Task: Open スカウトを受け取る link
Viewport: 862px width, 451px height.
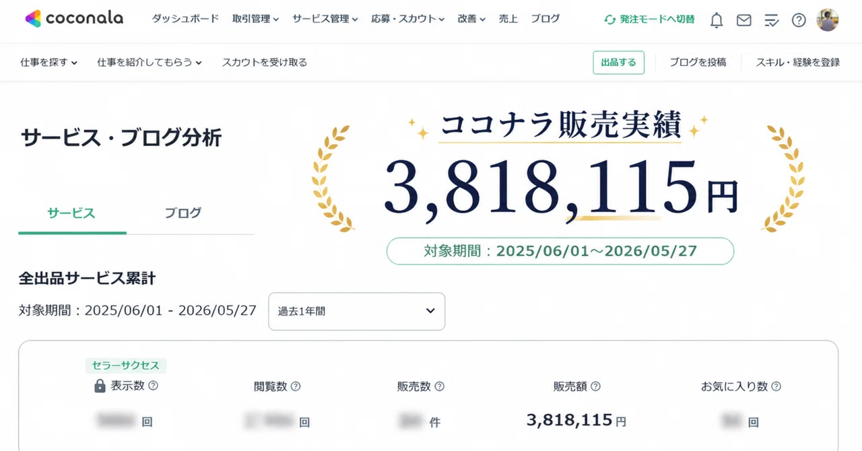Action: click(265, 62)
